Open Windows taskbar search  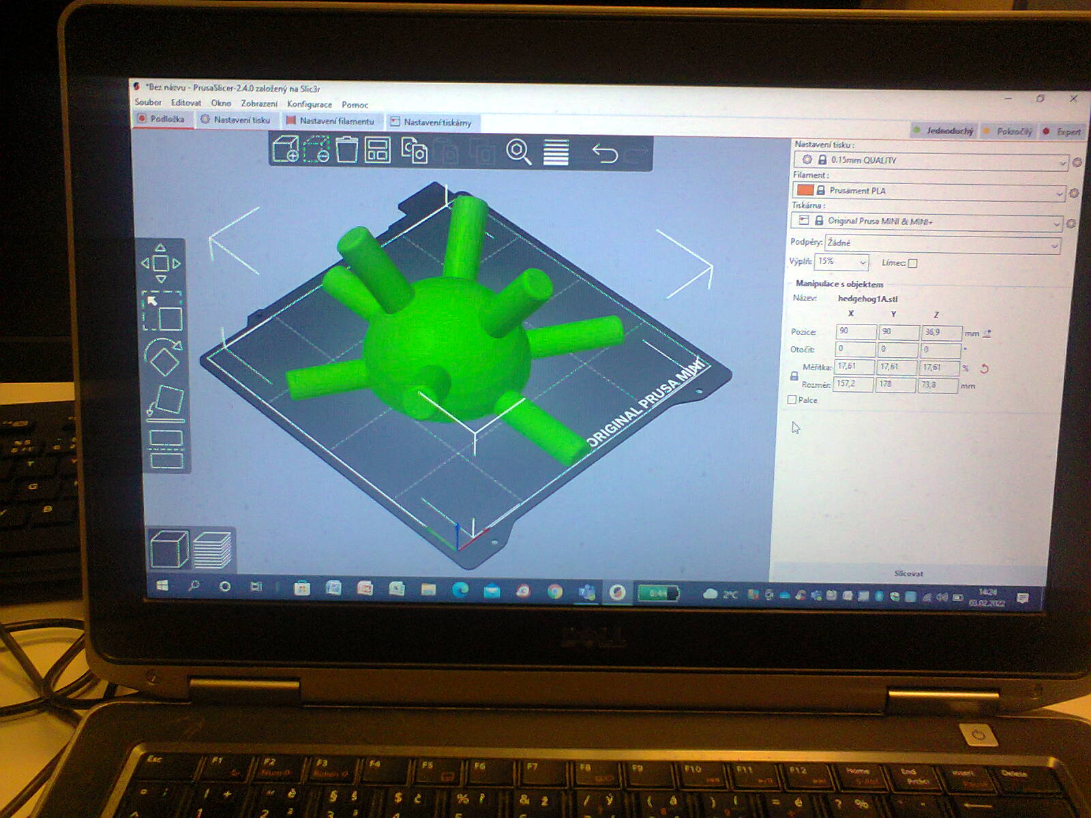coord(194,586)
